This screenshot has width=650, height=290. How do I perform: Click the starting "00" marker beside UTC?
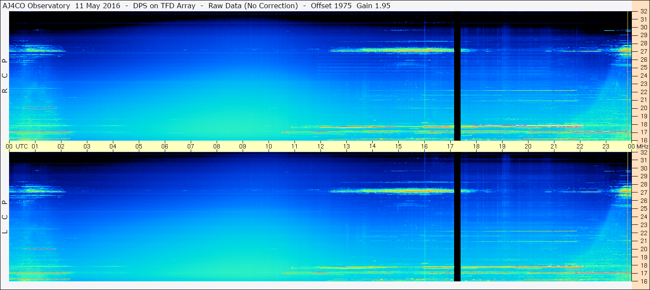point(9,146)
